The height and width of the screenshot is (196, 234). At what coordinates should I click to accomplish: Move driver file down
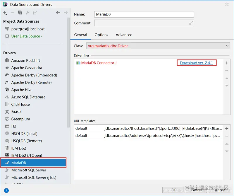[227, 86]
